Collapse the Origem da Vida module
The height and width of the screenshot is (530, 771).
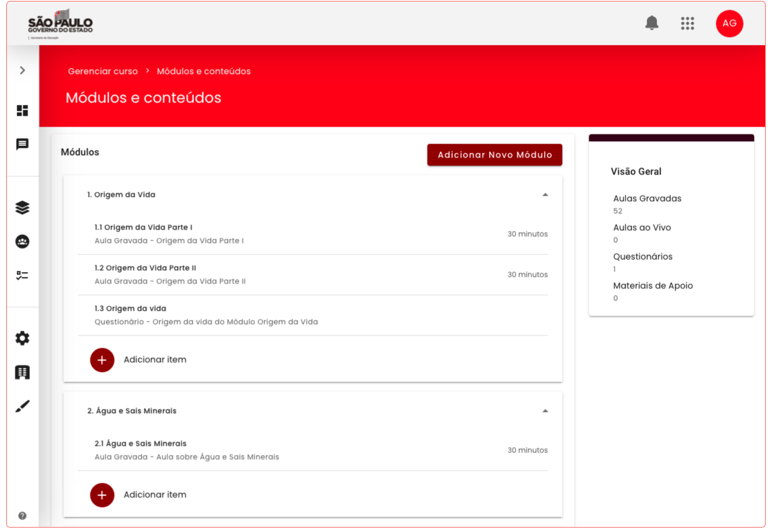545,195
